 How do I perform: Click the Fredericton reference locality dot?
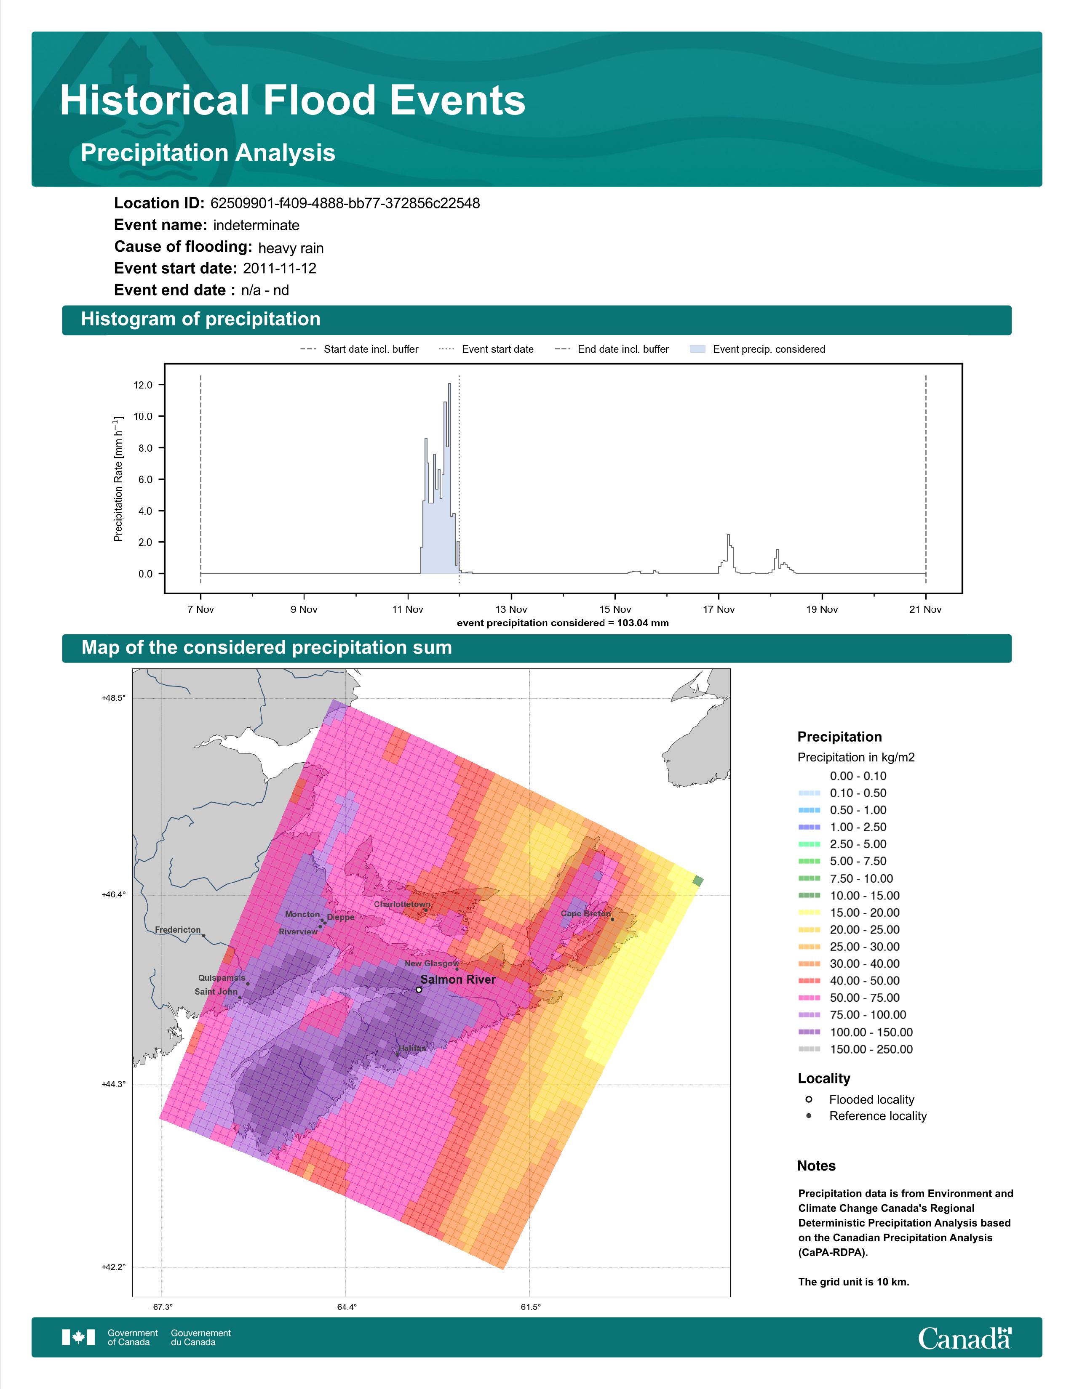[203, 936]
